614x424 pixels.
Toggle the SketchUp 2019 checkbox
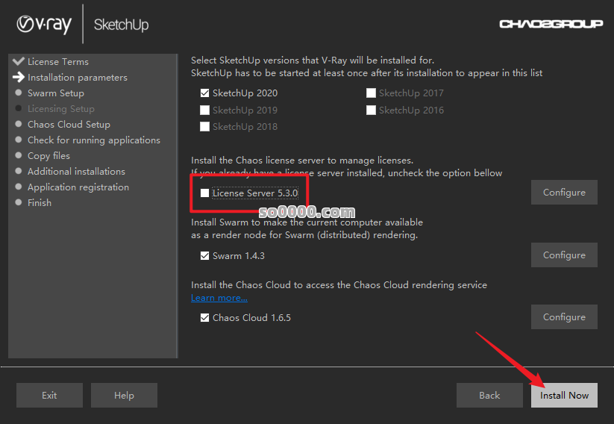(x=205, y=110)
